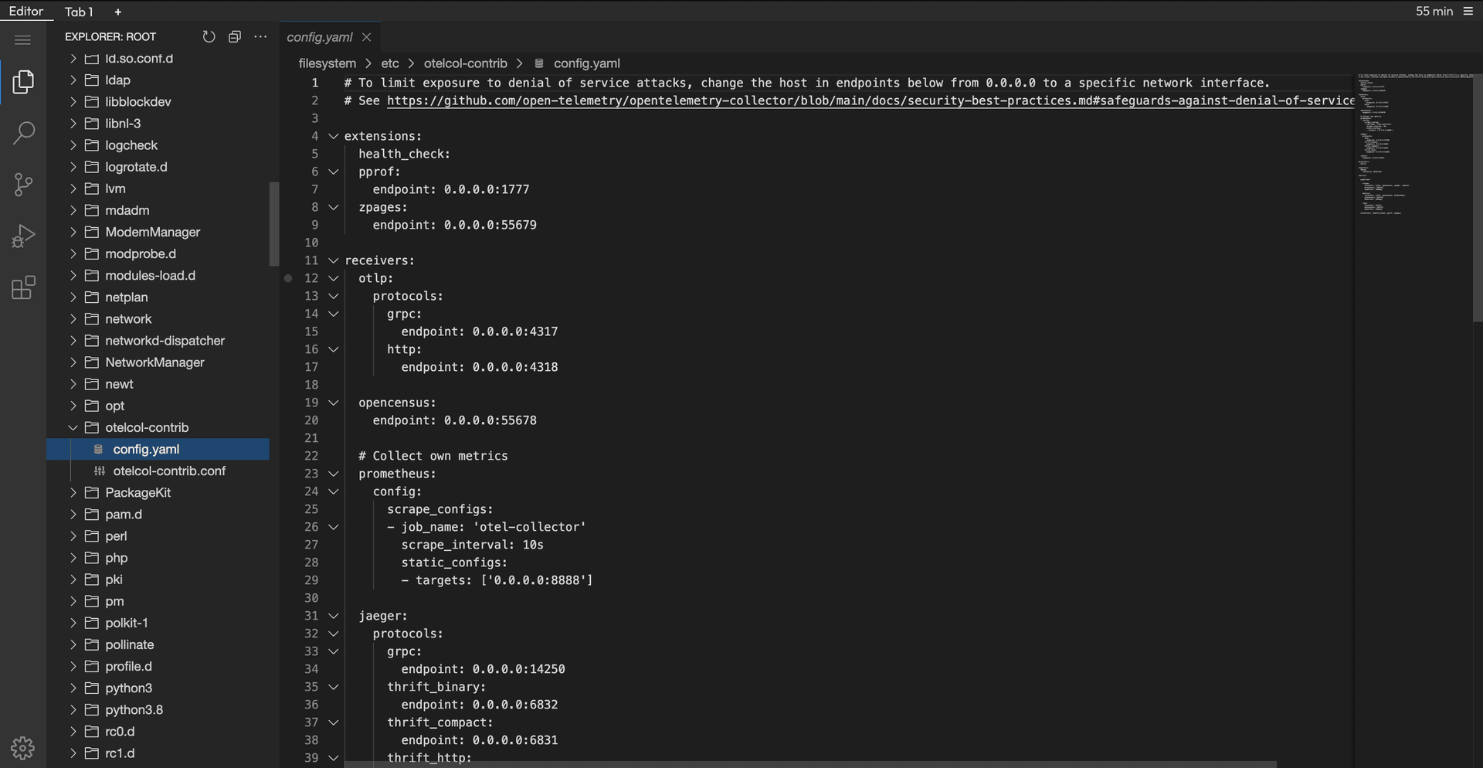Image resolution: width=1483 pixels, height=768 pixels.
Task: Click Collapse All folders icon in Explorer
Action: coord(235,36)
